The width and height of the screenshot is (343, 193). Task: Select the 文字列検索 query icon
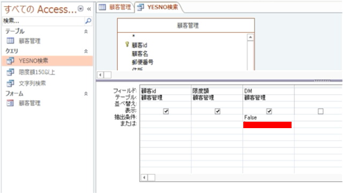(10, 84)
